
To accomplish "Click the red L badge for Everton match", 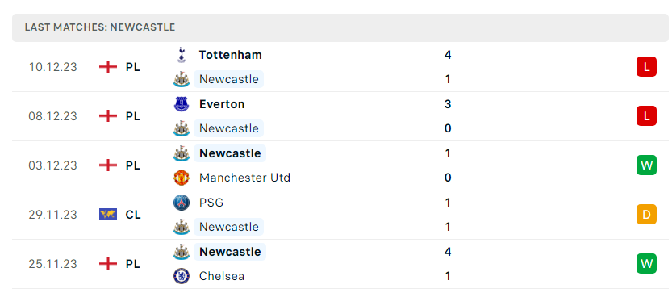I will point(646,115).
